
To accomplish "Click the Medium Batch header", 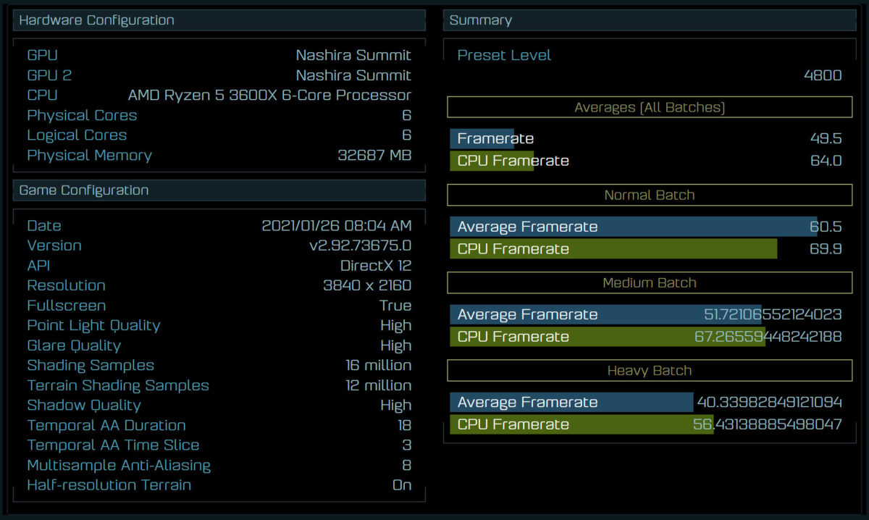I will point(650,282).
